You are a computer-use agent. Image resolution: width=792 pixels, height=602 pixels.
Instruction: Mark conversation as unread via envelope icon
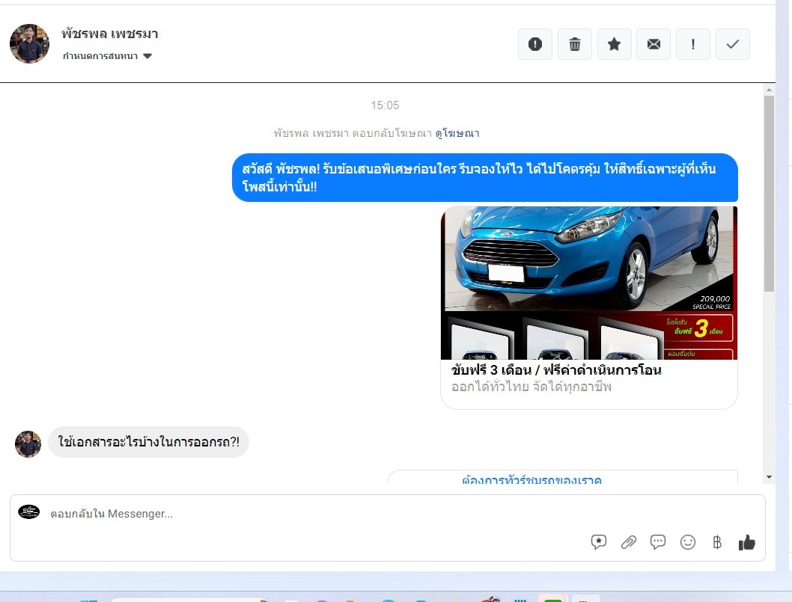click(654, 44)
